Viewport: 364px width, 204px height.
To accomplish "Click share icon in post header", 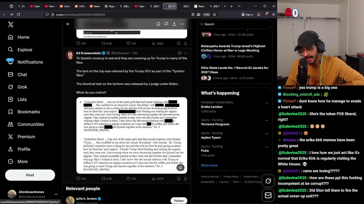I will click(x=174, y=24).
